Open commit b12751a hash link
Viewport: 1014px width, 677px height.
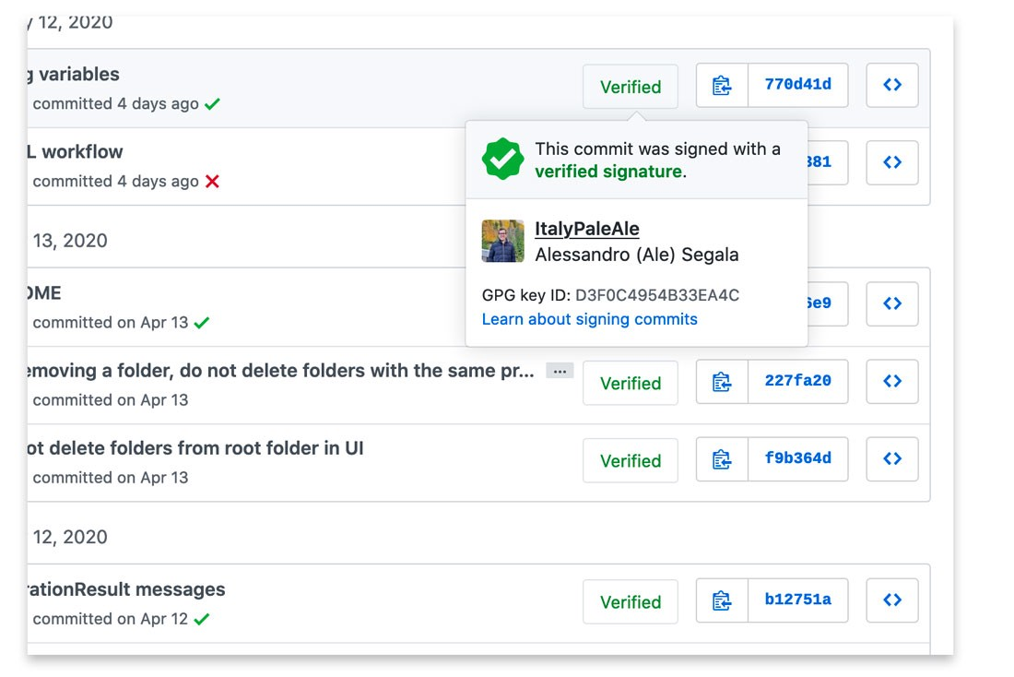[x=797, y=600]
